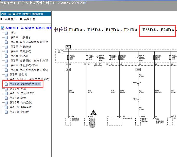Open 第9章 发动机
This screenshot has height=157, width=177.
(18, 74)
